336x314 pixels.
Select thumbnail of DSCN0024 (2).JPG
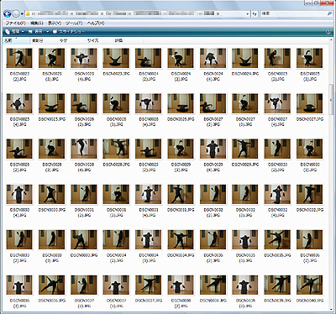(x=149, y=58)
